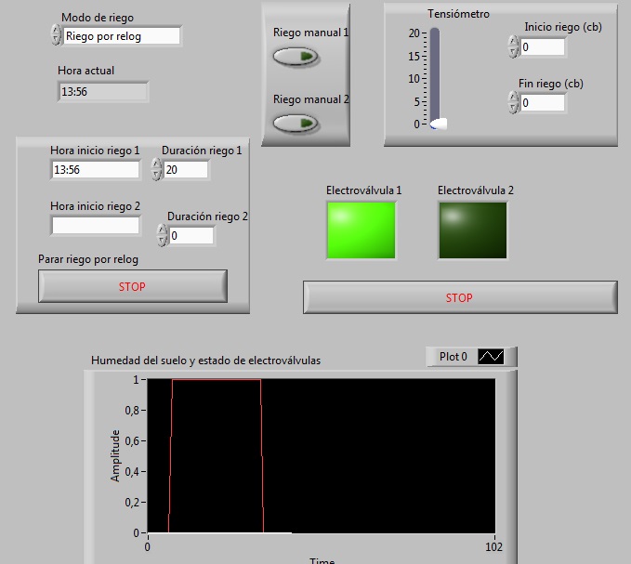
Task: Click the Electroválvula 1 bright green indicator
Action: point(361,230)
